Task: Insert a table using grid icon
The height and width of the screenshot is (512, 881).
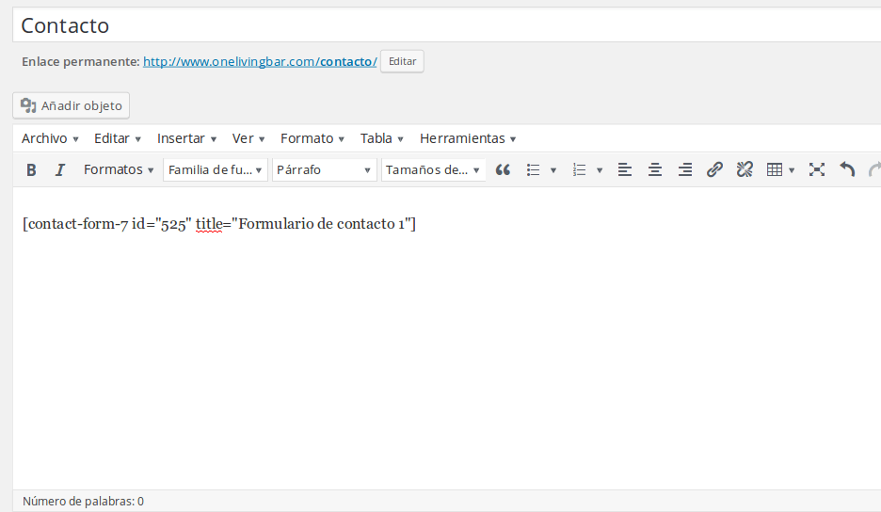Action: [x=775, y=169]
